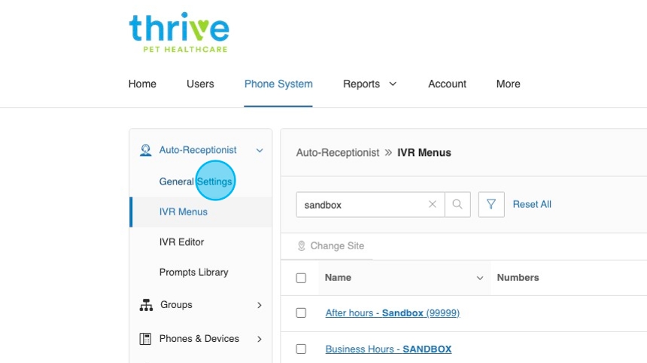647x363 pixels.
Task: Click the Thrive Pet Healthcare logo
Action: pyautogui.click(x=178, y=33)
